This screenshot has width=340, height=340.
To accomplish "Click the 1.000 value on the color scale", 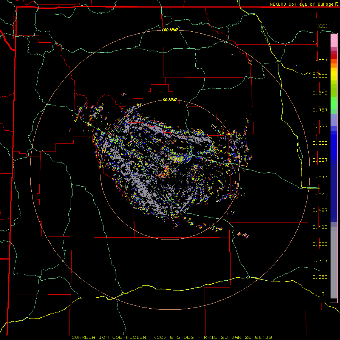I will pos(320,42).
